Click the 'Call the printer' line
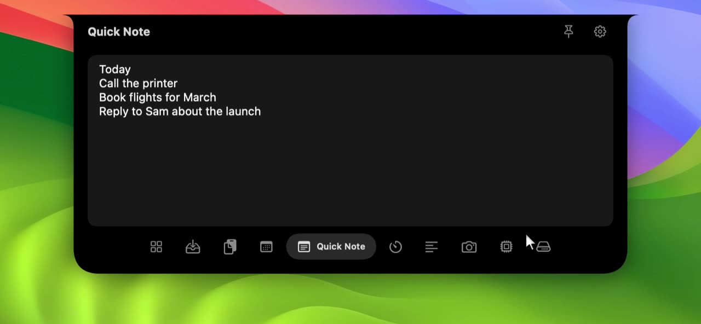Screen dimensions: 701x324 (138, 83)
